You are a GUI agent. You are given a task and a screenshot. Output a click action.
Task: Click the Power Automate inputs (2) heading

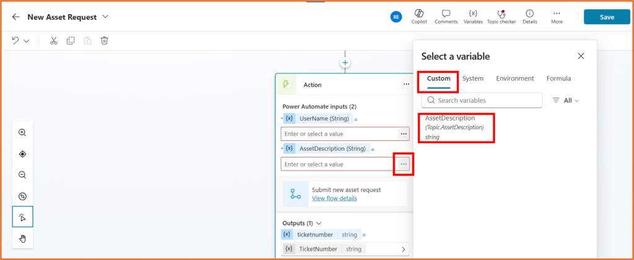click(319, 107)
